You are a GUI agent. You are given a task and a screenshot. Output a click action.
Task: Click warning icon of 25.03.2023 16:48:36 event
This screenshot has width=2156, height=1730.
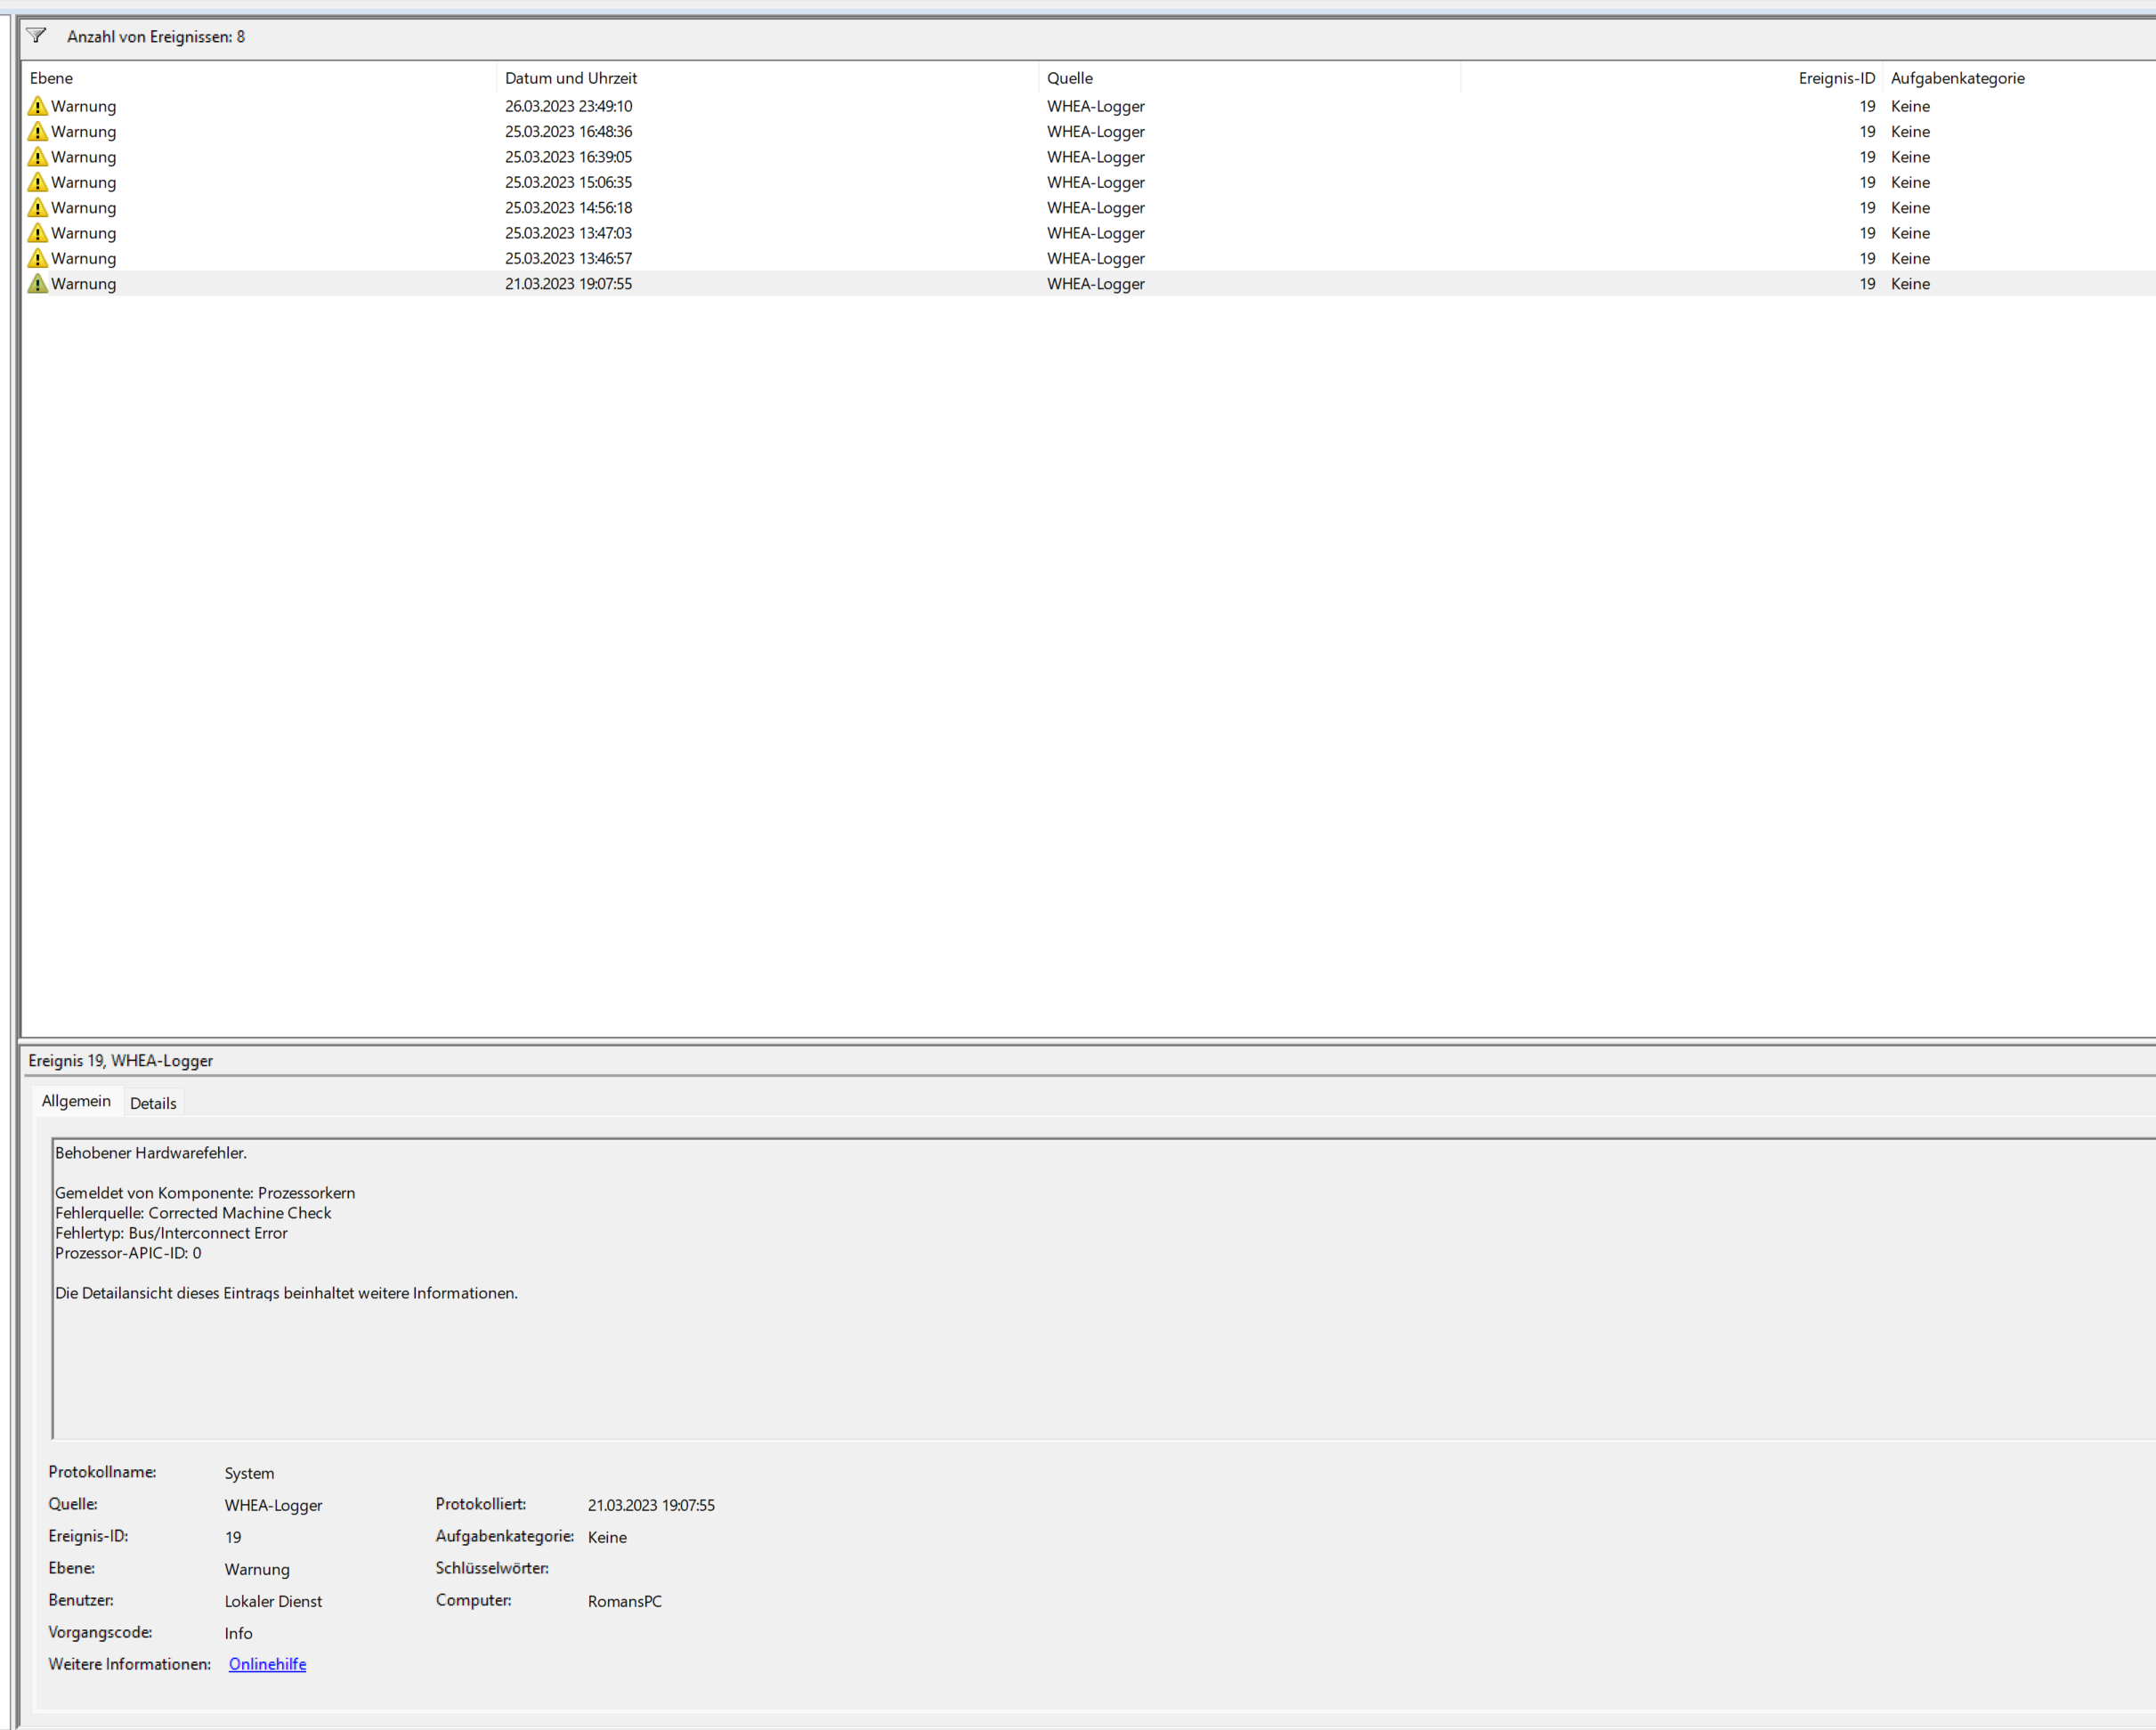[x=38, y=131]
